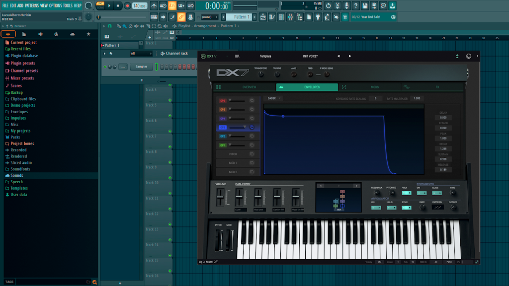509x286 pixels.
Task: Toggle the Portamento ON switch
Action: (422, 193)
